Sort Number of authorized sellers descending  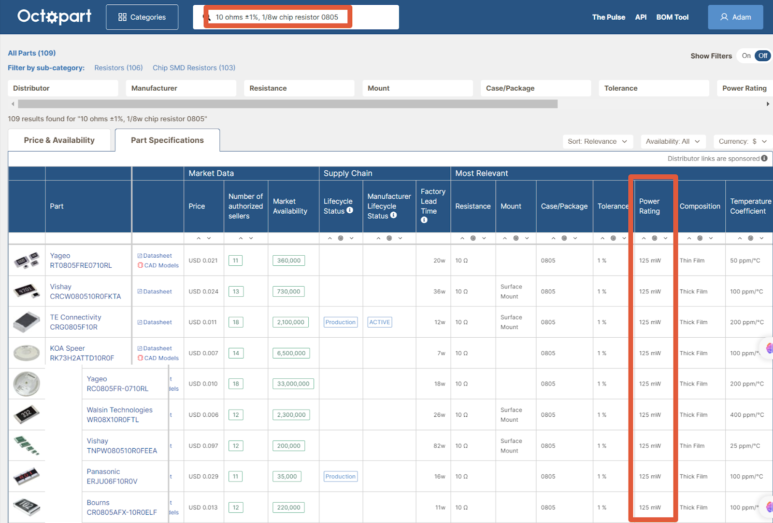click(x=251, y=238)
